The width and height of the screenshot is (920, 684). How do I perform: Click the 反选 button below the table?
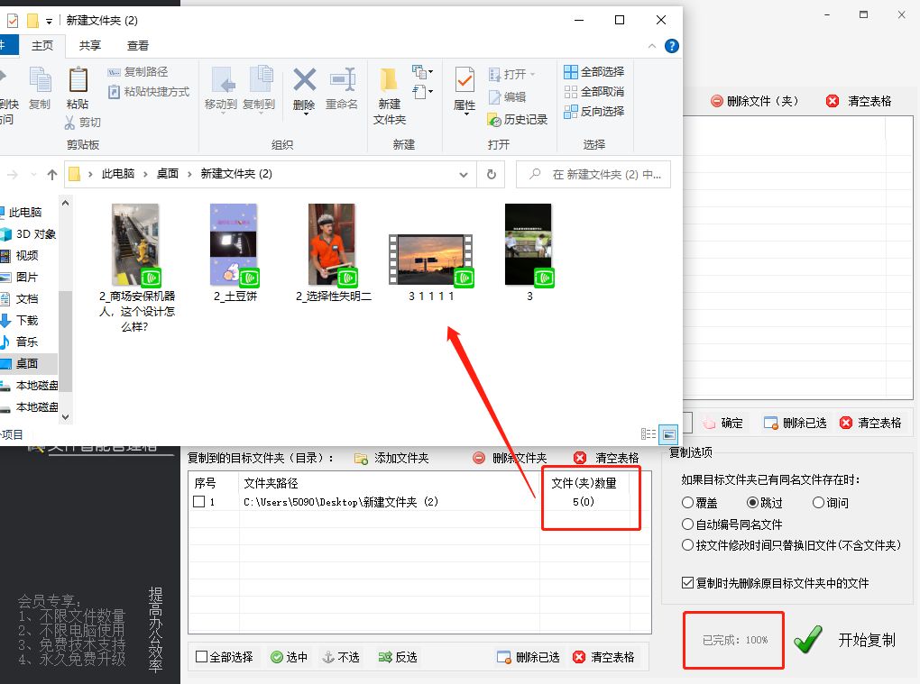(398, 657)
